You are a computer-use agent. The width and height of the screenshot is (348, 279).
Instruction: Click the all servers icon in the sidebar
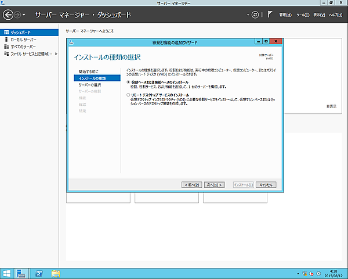[x=6, y=46]
